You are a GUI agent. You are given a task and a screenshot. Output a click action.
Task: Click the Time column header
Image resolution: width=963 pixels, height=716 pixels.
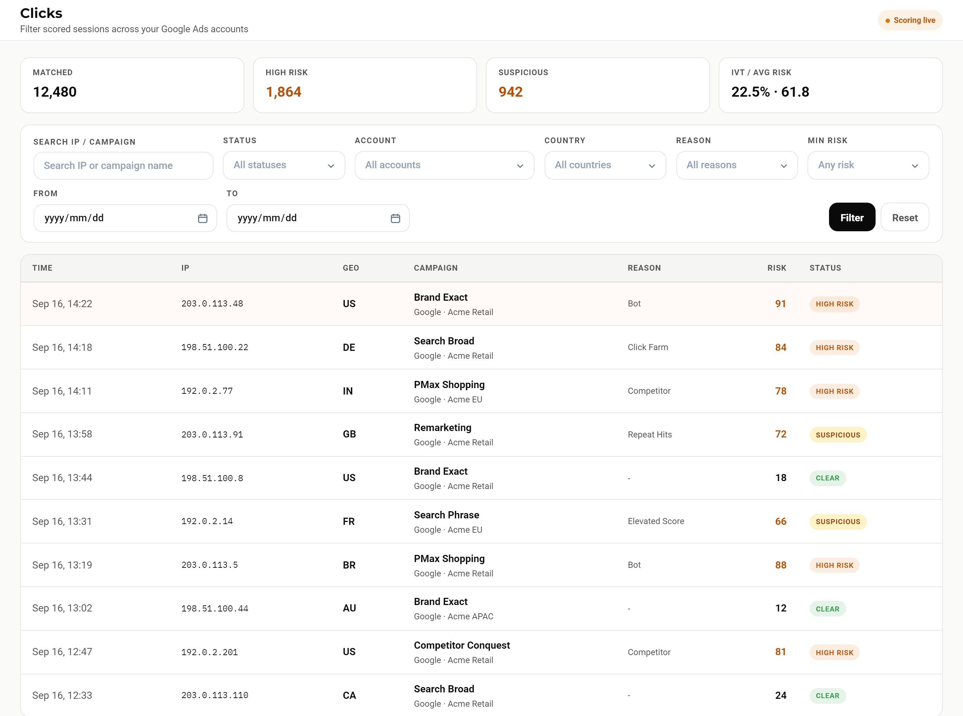pyautogui.click(x=43, y=268)
